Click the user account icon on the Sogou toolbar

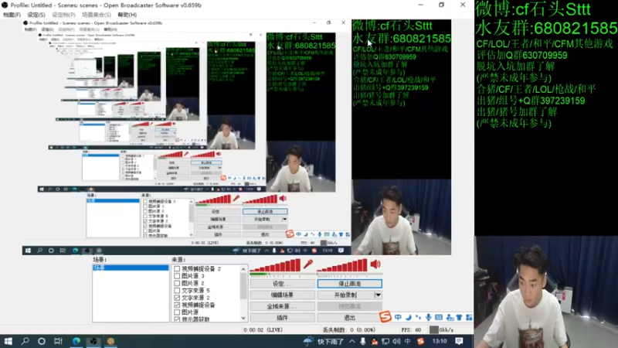click(x=450, y=318)
